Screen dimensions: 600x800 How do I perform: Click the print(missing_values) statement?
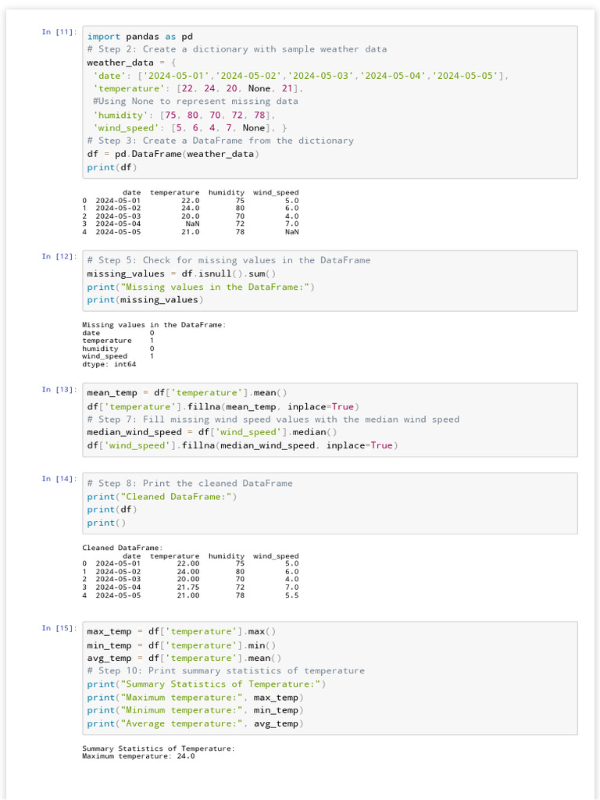click(x=145, y=300)
